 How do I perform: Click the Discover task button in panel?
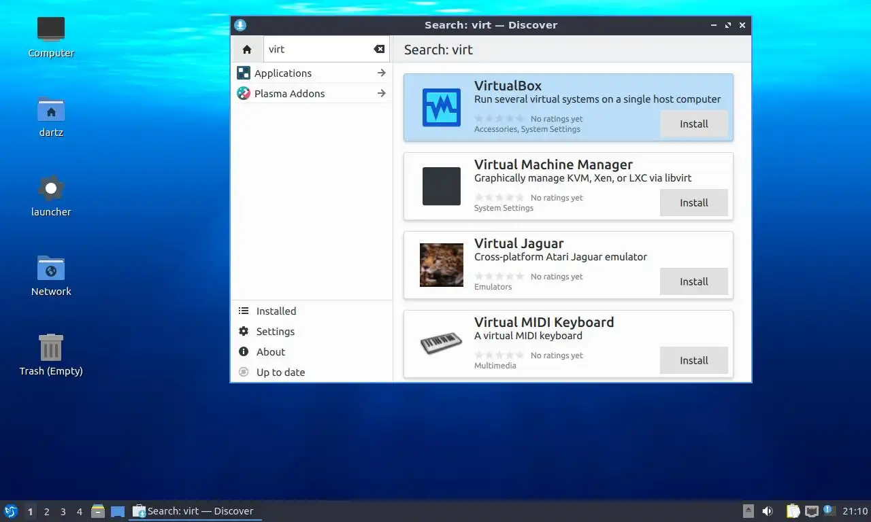point(195,511)
